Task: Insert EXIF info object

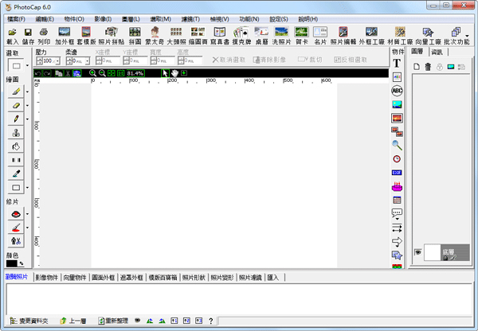Action: pos(397,173)
